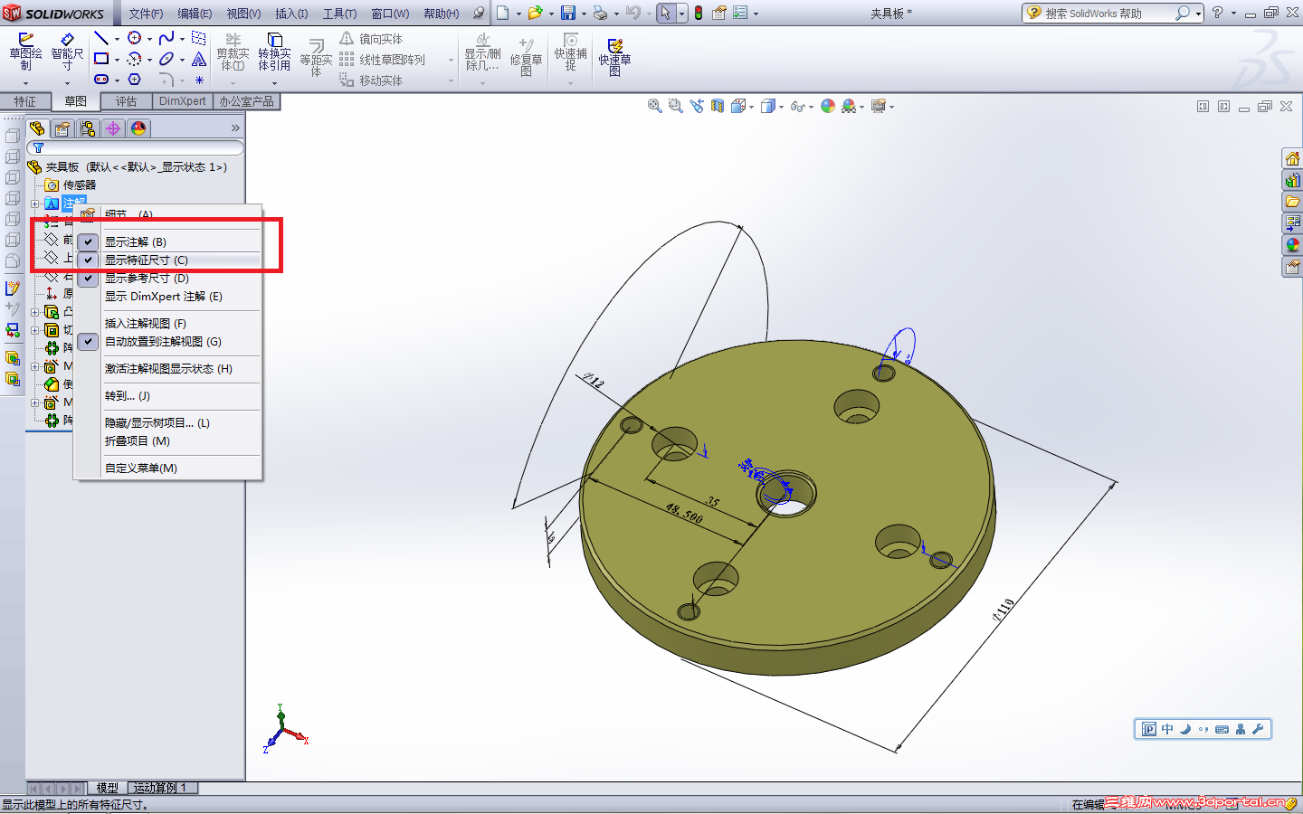Expand the 草图绘制 dropdown arrow

25,83
